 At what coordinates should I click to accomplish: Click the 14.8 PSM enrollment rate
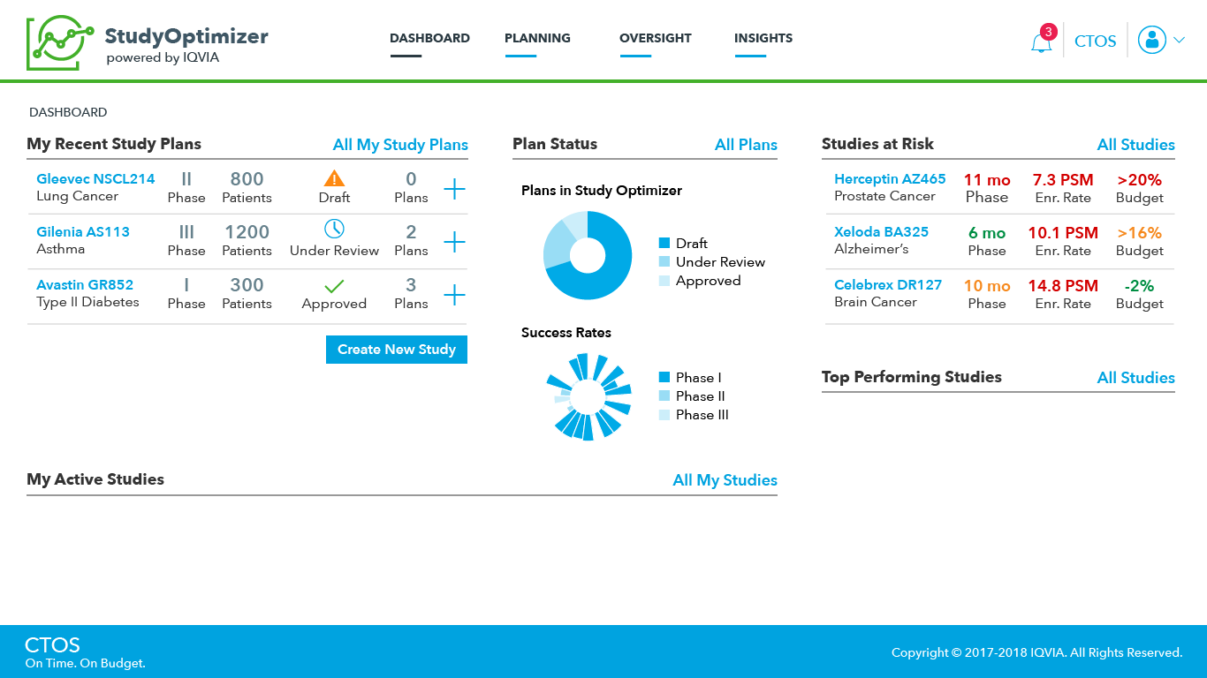tap(1063, 286)
